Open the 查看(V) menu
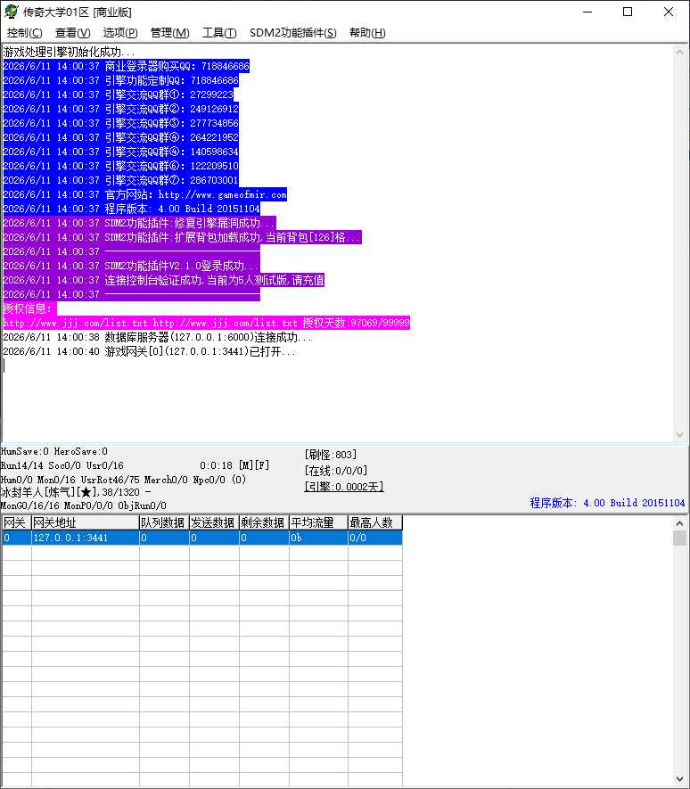This screenshot has height=789, width=690. (72, 33)
